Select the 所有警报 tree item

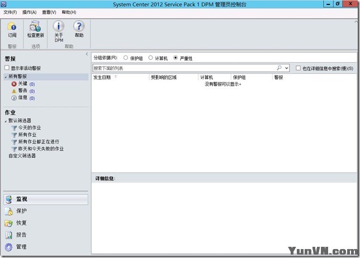coord(18,76)
